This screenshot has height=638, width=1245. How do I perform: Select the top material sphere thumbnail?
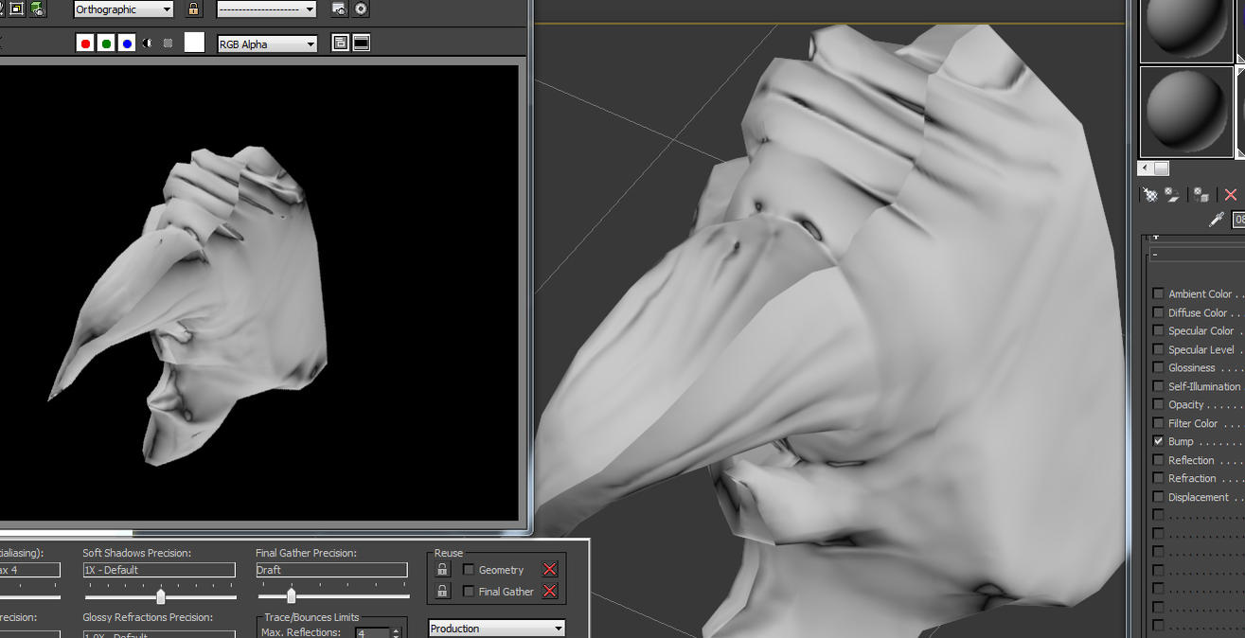click(1184, 28)
